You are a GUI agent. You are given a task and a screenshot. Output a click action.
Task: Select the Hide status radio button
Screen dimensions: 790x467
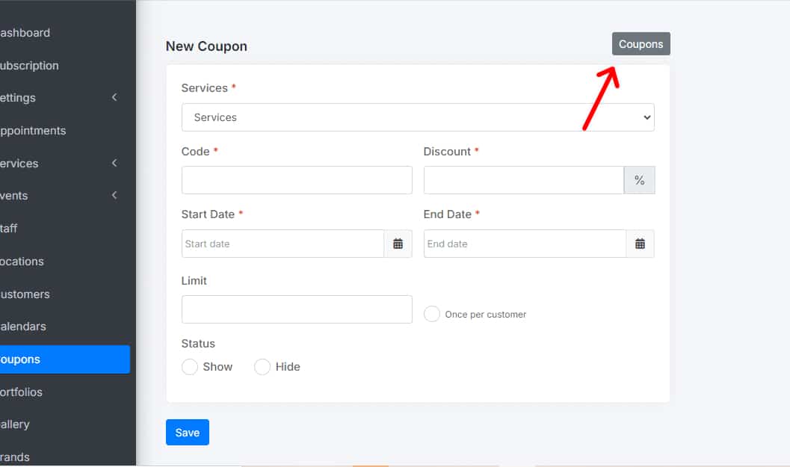coord(262,367)
